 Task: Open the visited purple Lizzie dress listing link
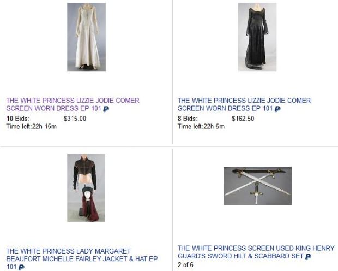pyautogui.click(x=73, y=104)
